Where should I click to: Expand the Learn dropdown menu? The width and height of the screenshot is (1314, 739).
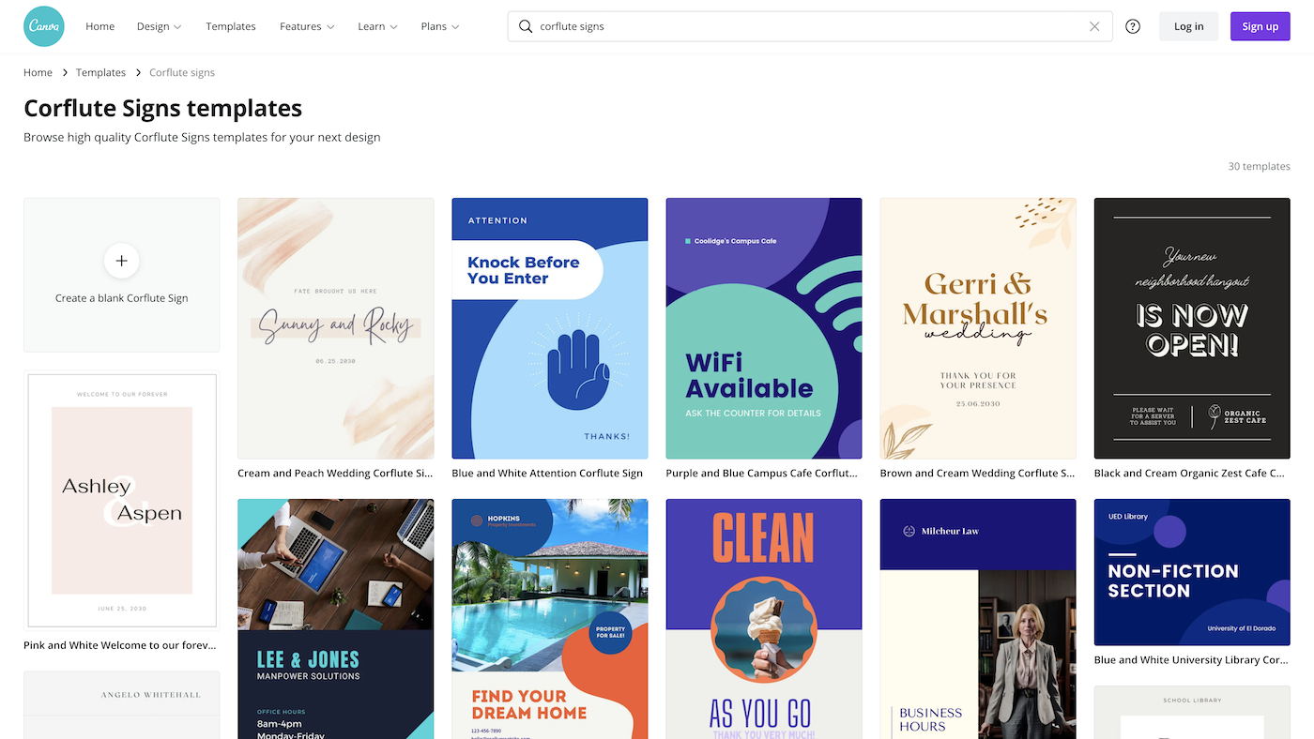[x=377, y=26]
